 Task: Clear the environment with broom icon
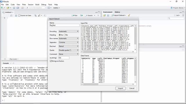(129, 15)
